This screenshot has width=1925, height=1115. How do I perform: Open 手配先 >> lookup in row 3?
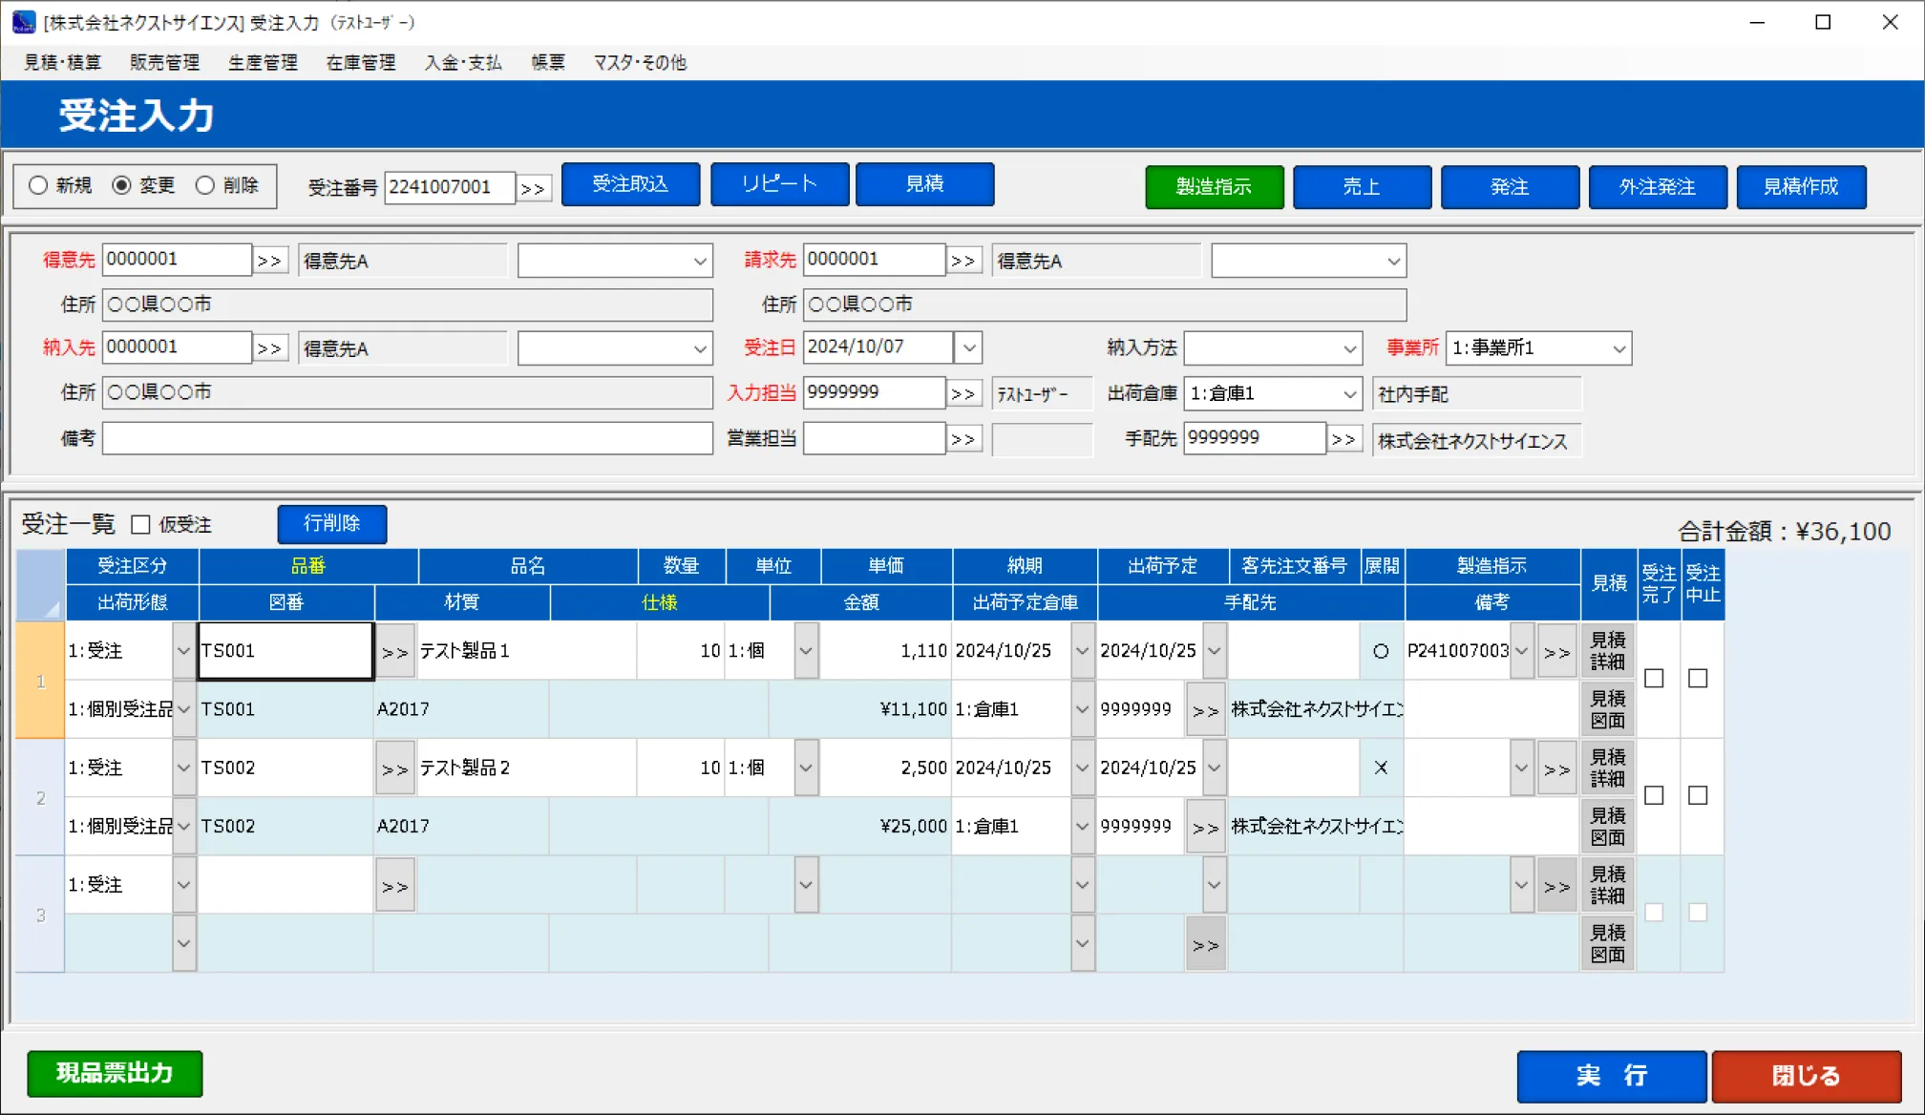point(1206,944)
